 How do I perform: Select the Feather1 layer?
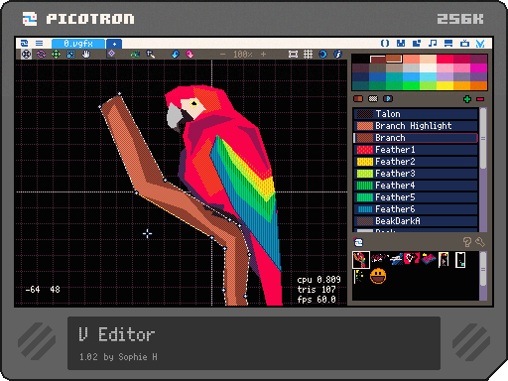click(x=416, y=150)
